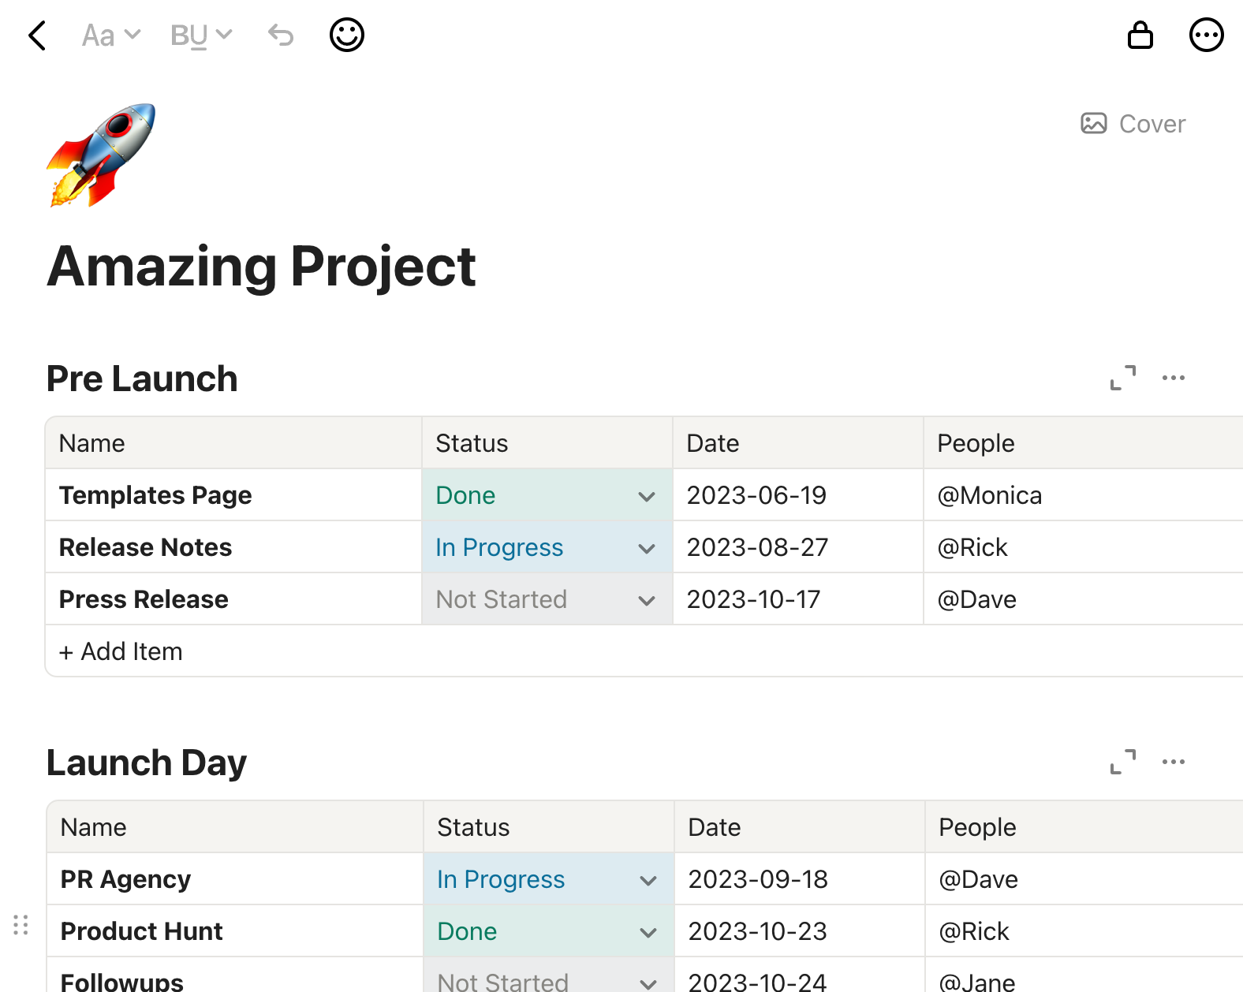Open the top-right more options menu
The height and width of the screenshot is (992, 1243).
[1206, 35]
